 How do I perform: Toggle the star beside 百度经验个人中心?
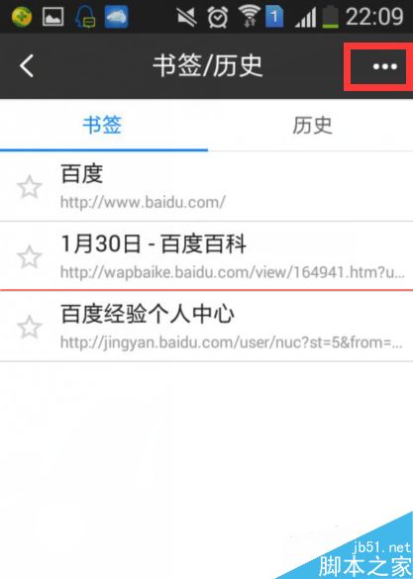pos(29,327)
